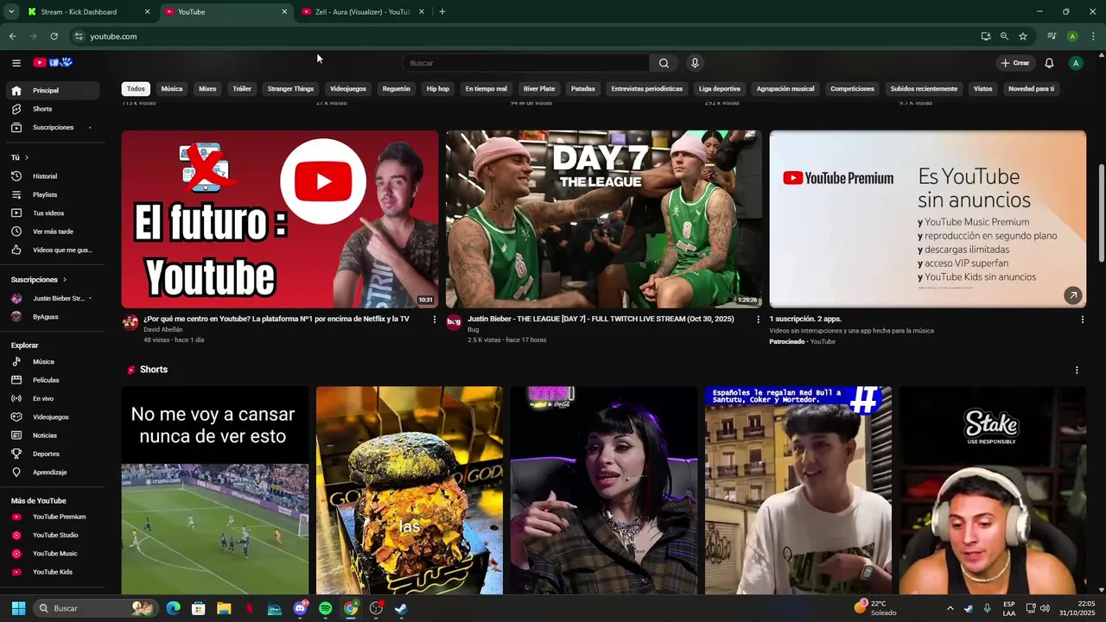Select the Todos filter chip
This screenshot has width=1106, height=622.
tap(136, 89)
